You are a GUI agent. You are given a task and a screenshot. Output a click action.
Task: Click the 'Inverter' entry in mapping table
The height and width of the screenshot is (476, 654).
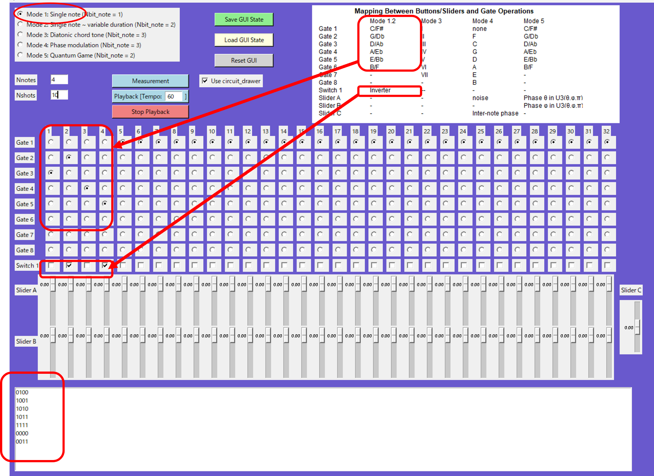coord(380,90)
